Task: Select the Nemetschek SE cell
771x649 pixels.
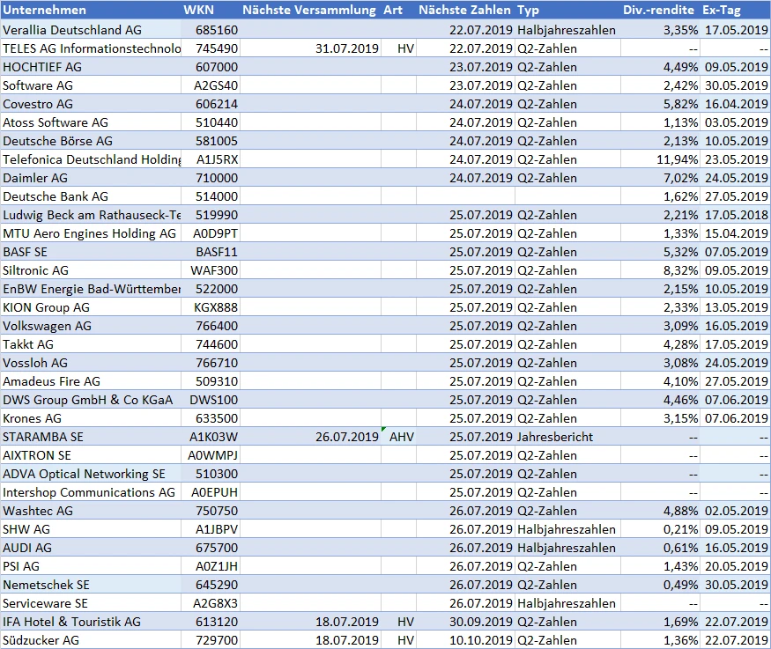Action: (46, 585)
